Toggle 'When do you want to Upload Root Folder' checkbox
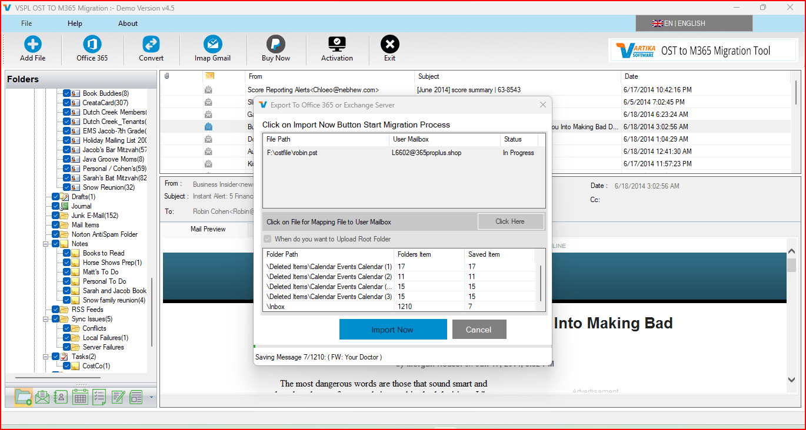 pyautogui.click(x=268, y=239)
